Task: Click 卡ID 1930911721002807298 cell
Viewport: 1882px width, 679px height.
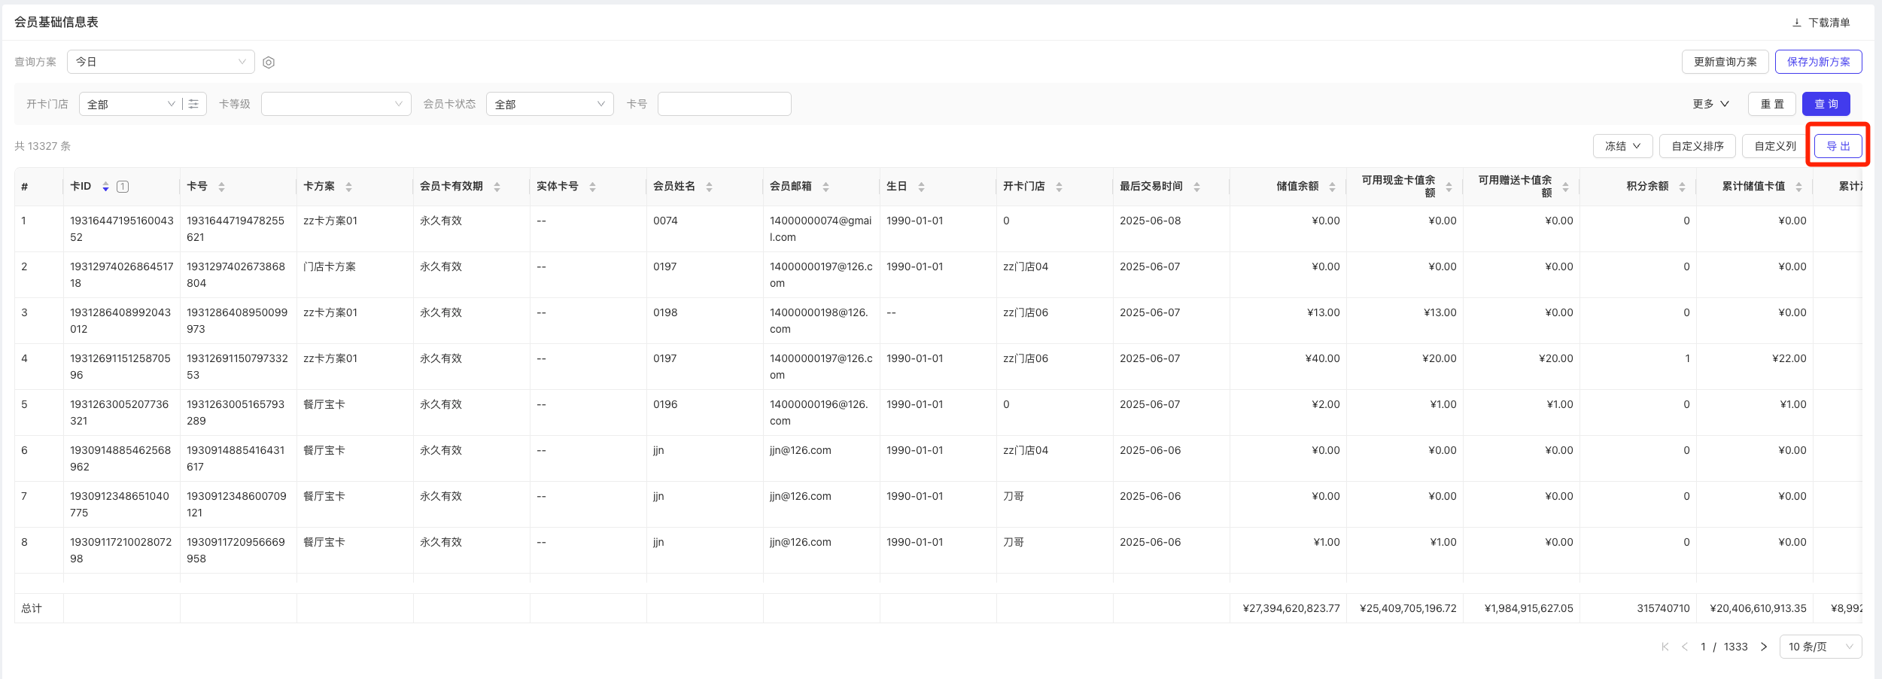Action: pos(120,550)
